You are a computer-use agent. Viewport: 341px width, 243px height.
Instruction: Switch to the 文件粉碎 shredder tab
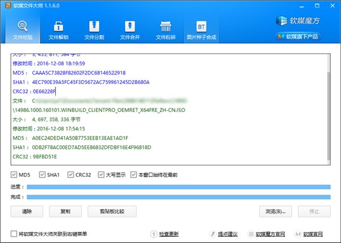[166, 30]
